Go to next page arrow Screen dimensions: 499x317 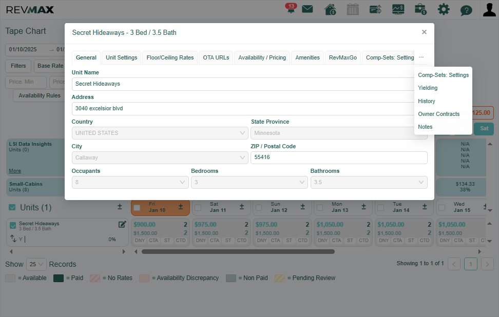coord(487,264)
